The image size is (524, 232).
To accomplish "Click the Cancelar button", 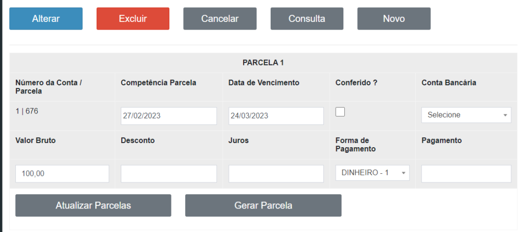I will (220, 19).
